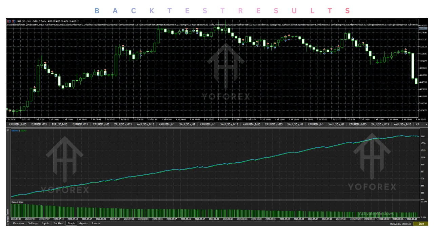The width and height of the screenshot is (434, 244).
Task: Click the 10.0% deposit load value
Action: click(x=424, y=202)
